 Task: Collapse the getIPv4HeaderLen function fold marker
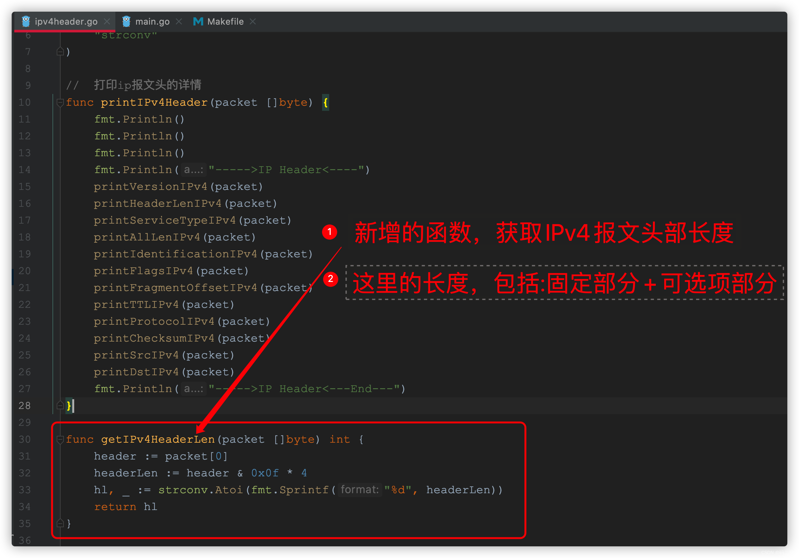pos(60,440)
